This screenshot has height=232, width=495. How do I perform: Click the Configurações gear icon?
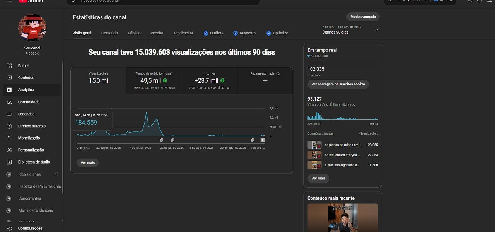pyautogui.click(x=9, y=228)
